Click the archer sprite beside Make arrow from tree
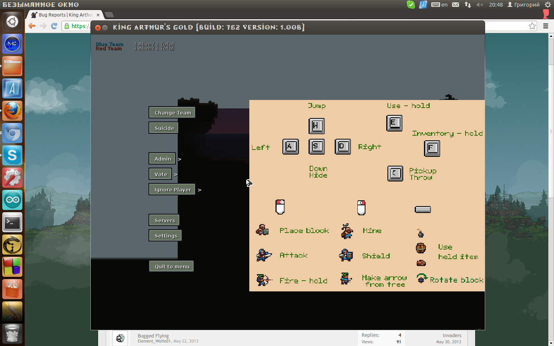This screenshot has height=346, width=554. tap(346, 279)
